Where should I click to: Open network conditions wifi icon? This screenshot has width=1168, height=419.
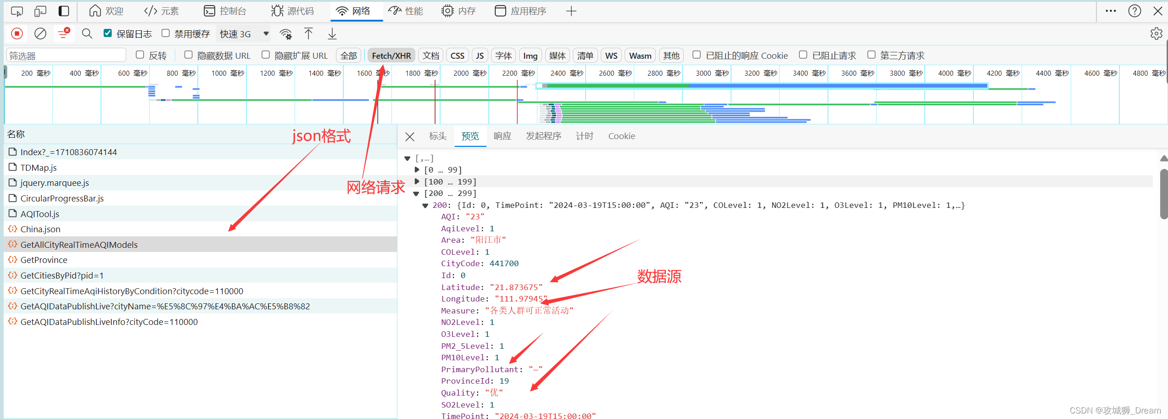click(x=286, y=34)
